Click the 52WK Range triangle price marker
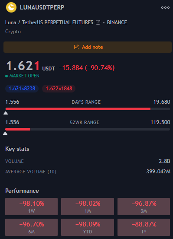Image resolution: width=173 pixels, height=239 pixels. click(x=5, y=134)
